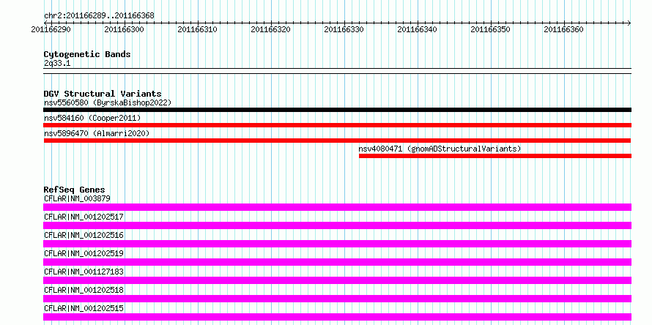Click ruler position 201166300
The image size is (652, 325).
point(124,29)
